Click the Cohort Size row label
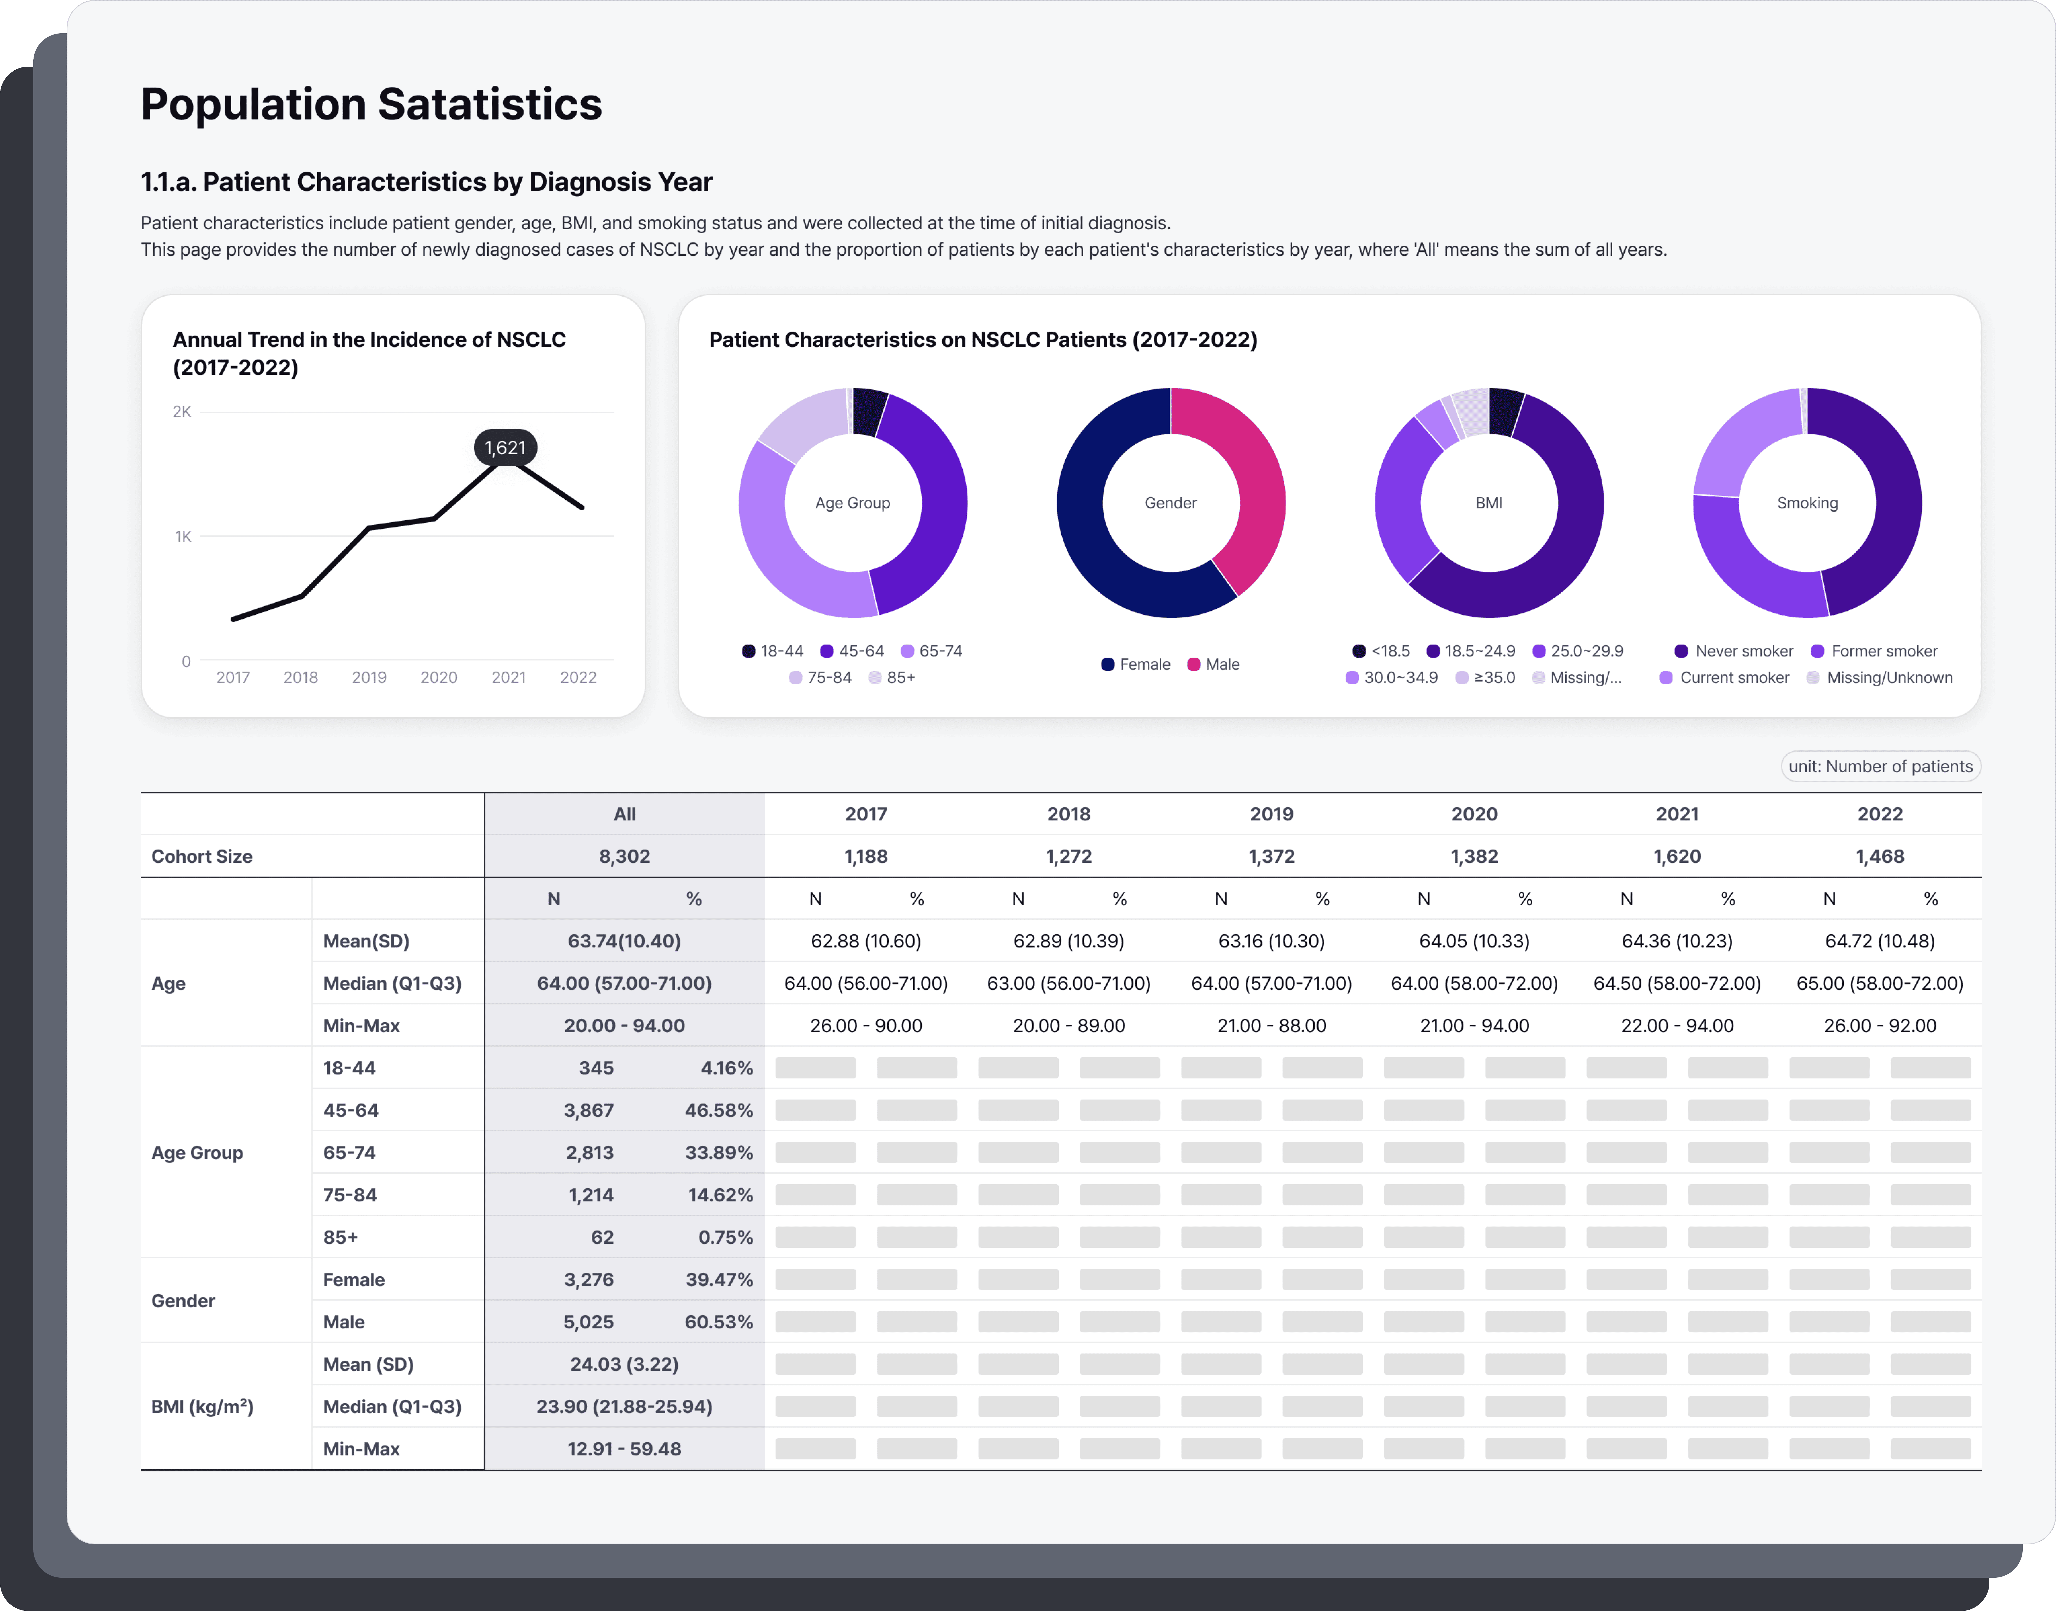 coord(202,856)
